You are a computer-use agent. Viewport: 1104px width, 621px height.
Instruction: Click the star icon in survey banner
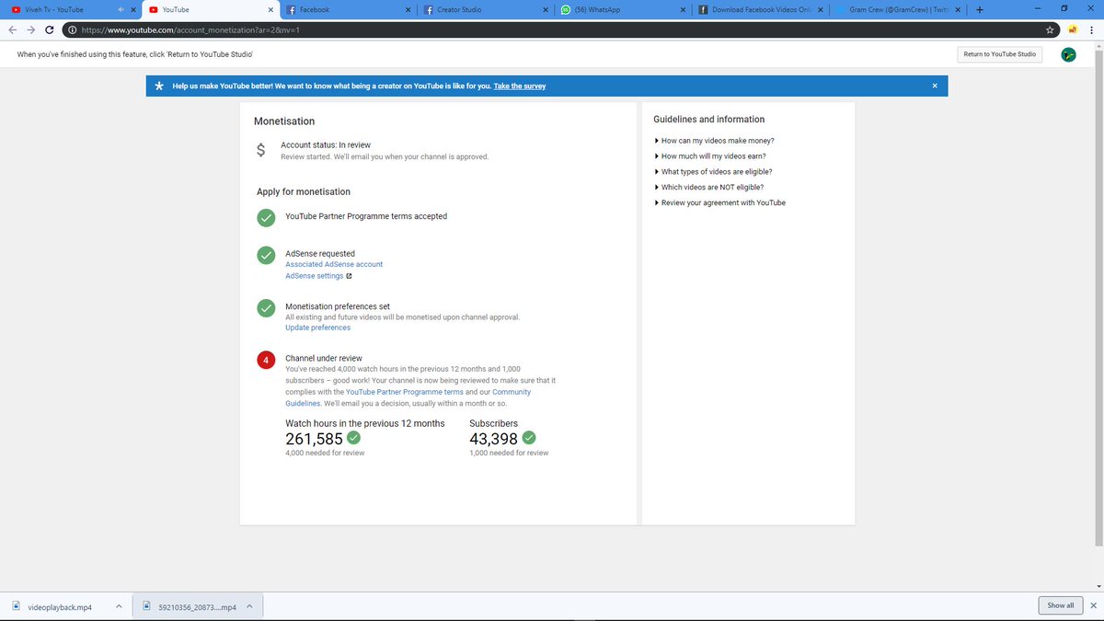pos(159,86)
